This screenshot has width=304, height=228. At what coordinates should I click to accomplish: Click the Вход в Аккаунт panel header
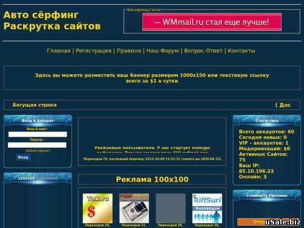pos(38,120)
